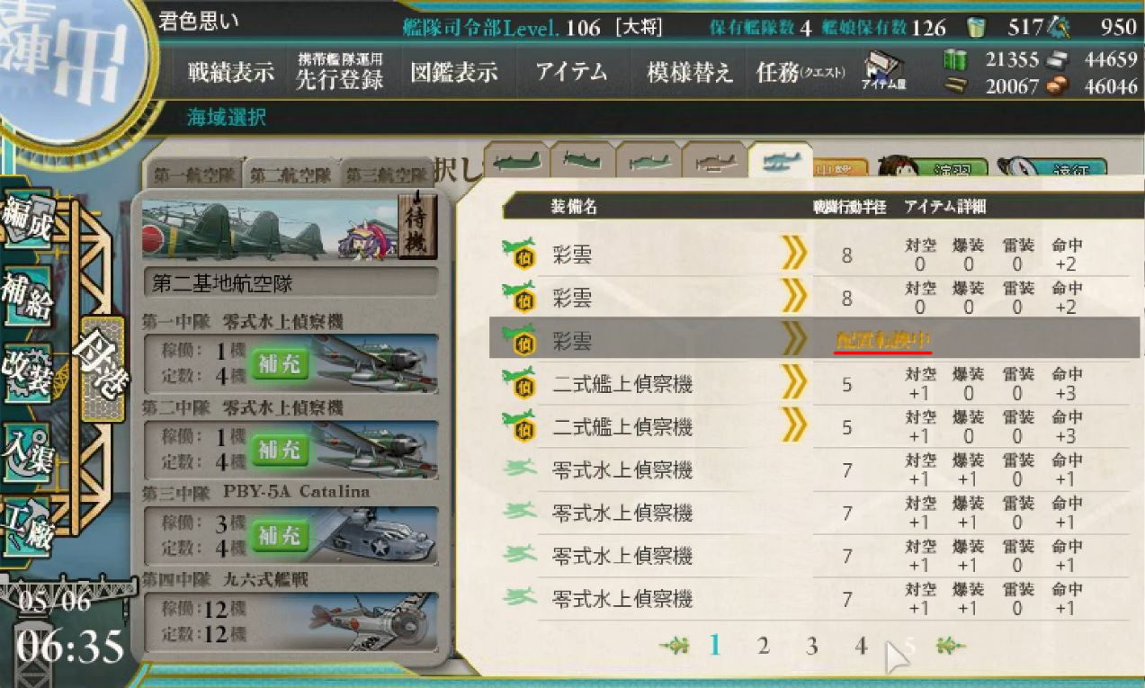The image size is (1145, 688).
Task: Toggle the 待機 standby status sign
Action: [416, 225]
